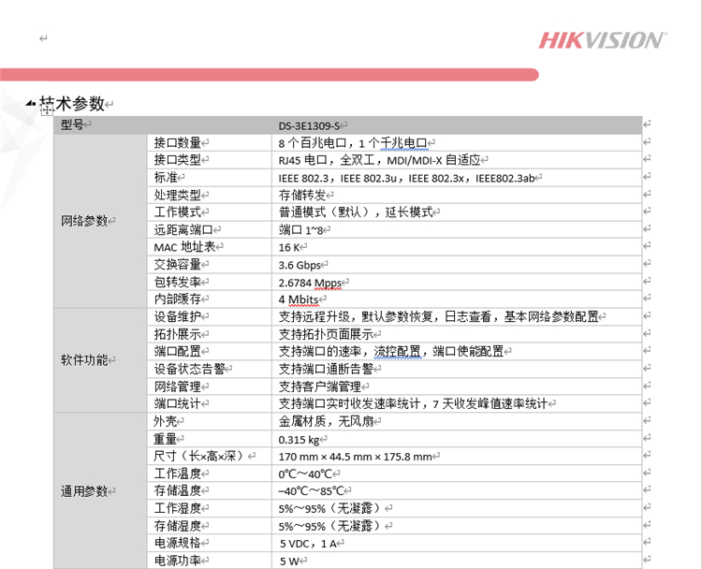
Task: Click the 技术参数 heading text
Action: pos(72,104)
